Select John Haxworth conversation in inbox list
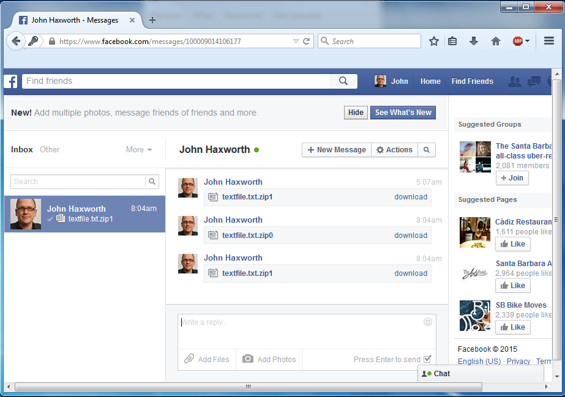 click(x=84, y=214)
